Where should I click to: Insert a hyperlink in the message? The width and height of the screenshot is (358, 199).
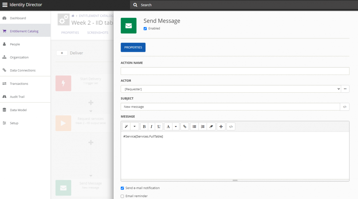pos(185,127)
